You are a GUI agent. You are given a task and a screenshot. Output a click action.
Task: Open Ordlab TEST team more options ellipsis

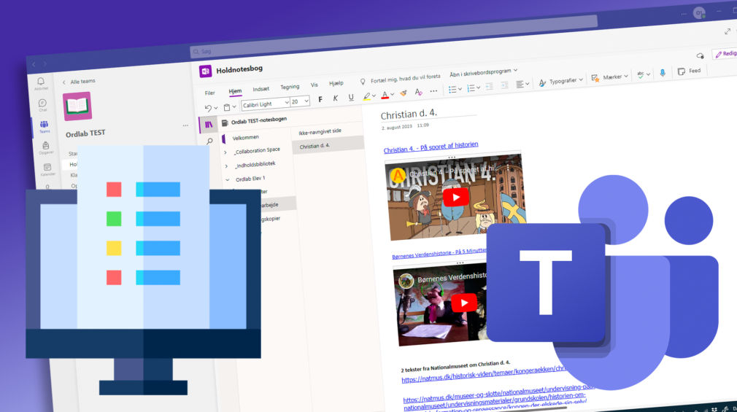185,125
